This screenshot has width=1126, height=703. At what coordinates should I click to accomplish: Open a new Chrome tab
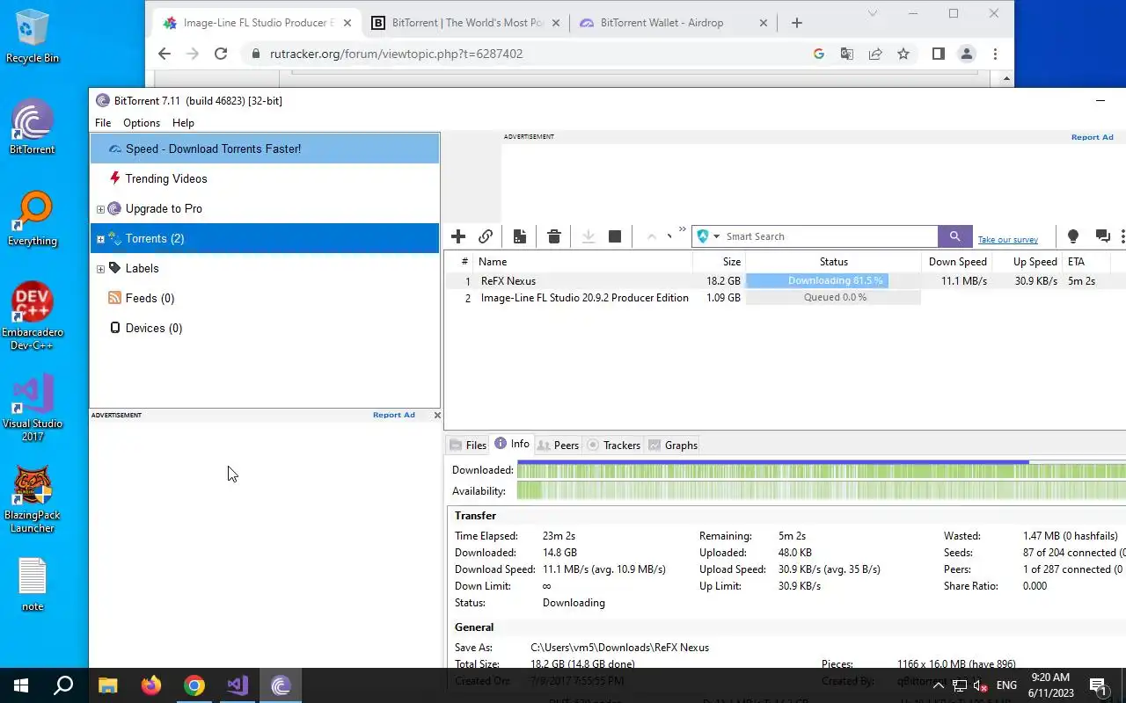(x=797, y=23)
